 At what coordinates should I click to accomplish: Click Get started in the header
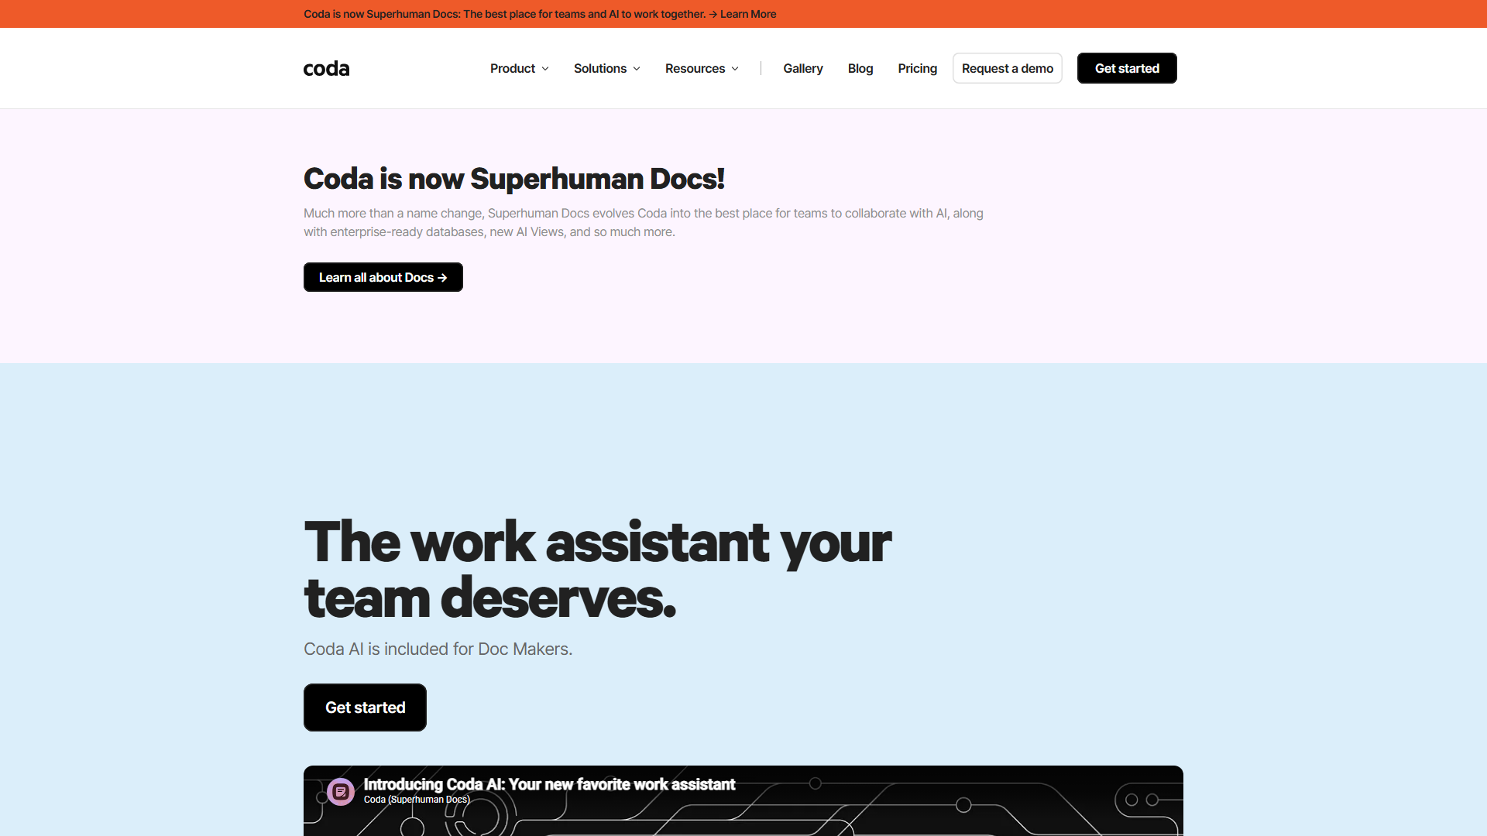point(1127,68)
